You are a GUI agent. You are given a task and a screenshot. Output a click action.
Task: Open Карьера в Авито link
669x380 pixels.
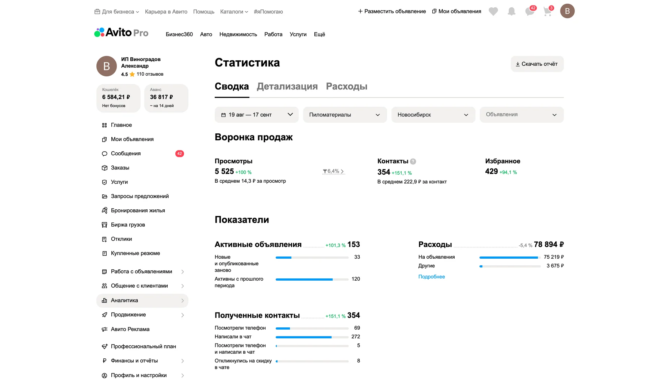pyautogui.click(x=166, y=12)
